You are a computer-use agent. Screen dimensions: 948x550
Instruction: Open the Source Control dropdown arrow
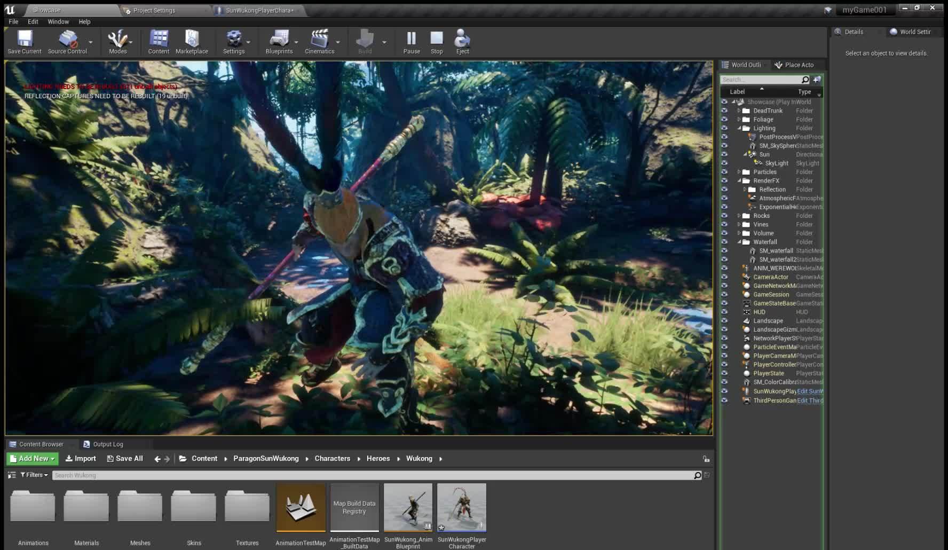click(x=90, y=42)
